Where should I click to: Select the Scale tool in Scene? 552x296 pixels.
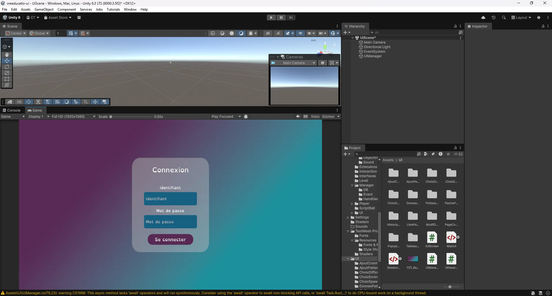(7, 73)
